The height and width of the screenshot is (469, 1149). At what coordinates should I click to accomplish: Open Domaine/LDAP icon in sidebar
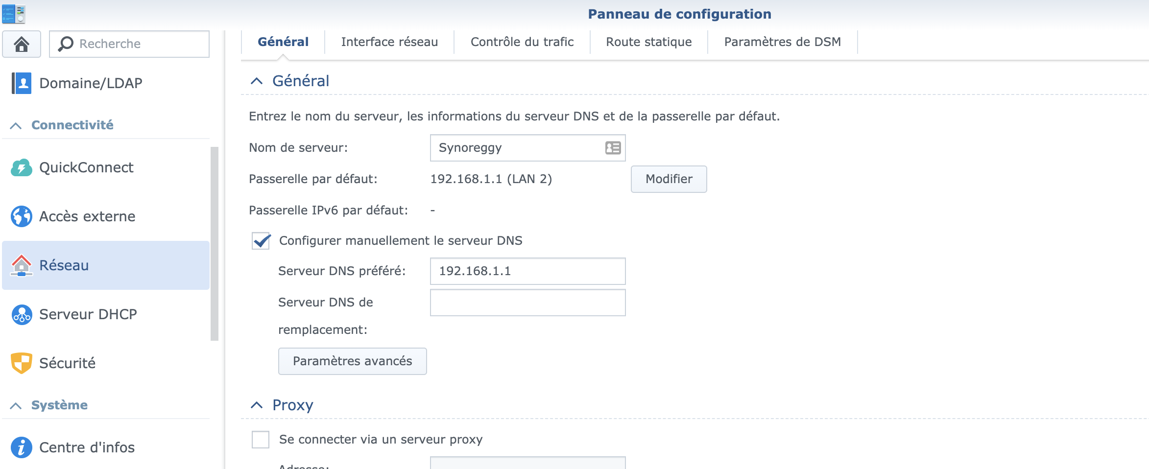click(22, 83)
